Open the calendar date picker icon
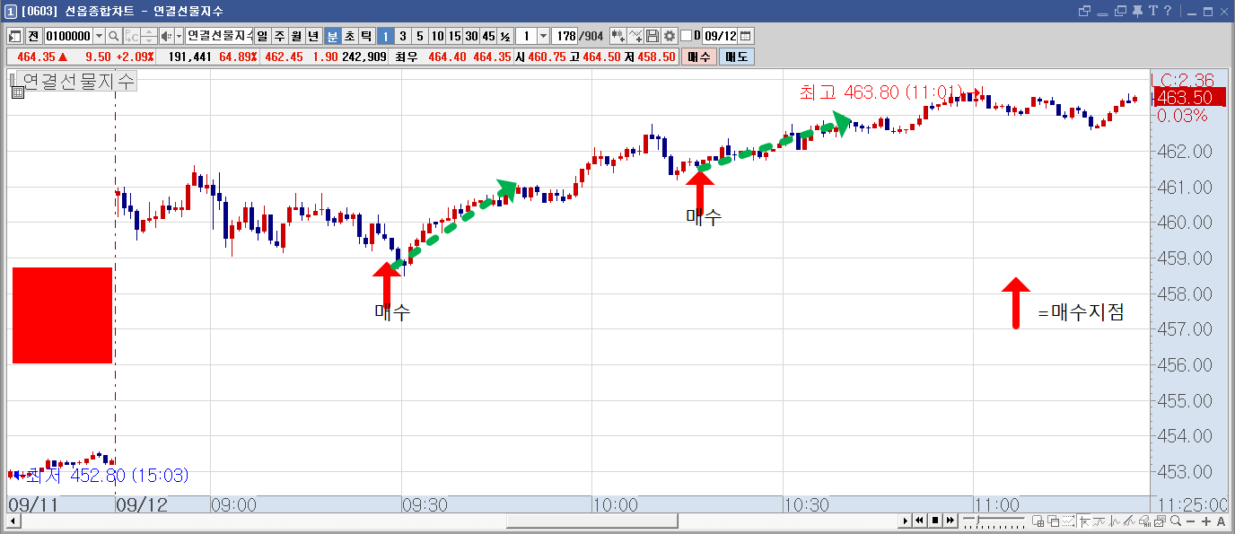The image size is (1235, 534). [745, 37]
